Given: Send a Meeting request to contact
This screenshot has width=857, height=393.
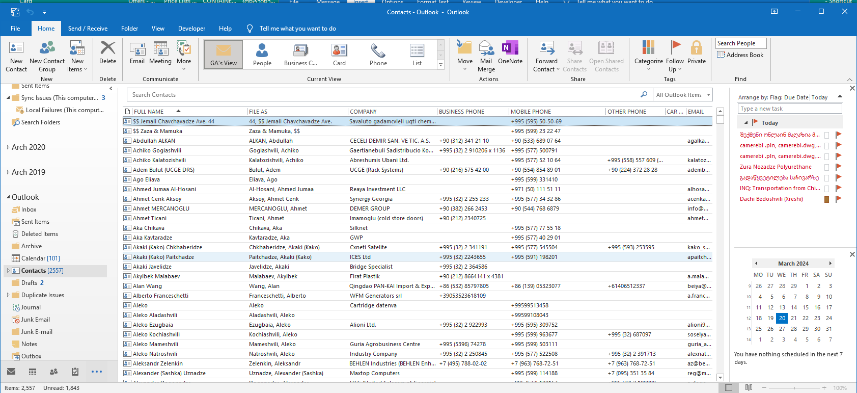Looking at the screenshot, I should click(x=160, y=53).
